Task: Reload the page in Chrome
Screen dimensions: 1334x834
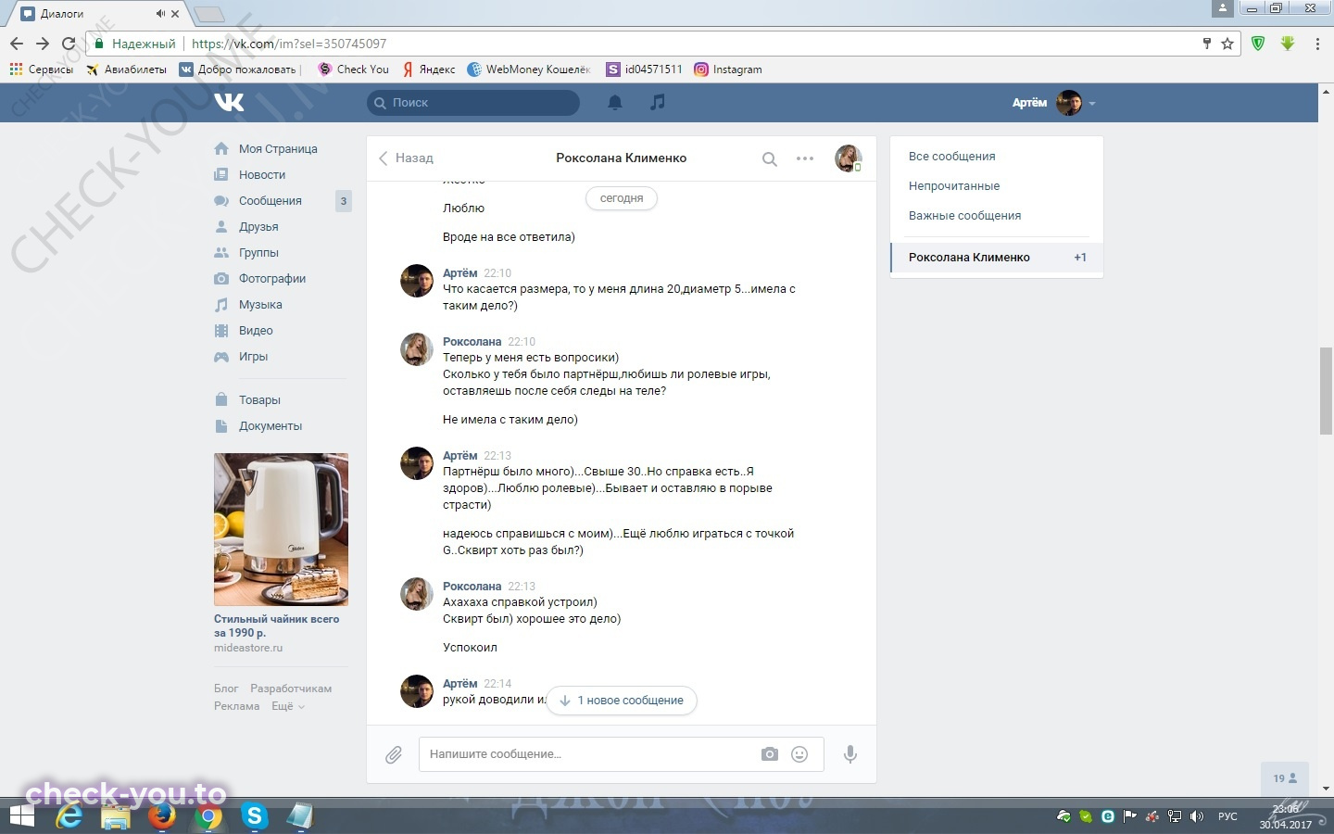Action: click(x=69, y=44)
